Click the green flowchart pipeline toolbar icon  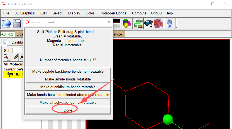tap(138, 23)
